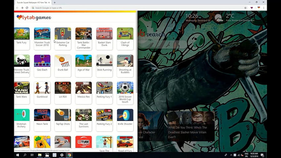Open the Windows notification center
Viewport: 281px width, 158px height.
coord(262,155)
